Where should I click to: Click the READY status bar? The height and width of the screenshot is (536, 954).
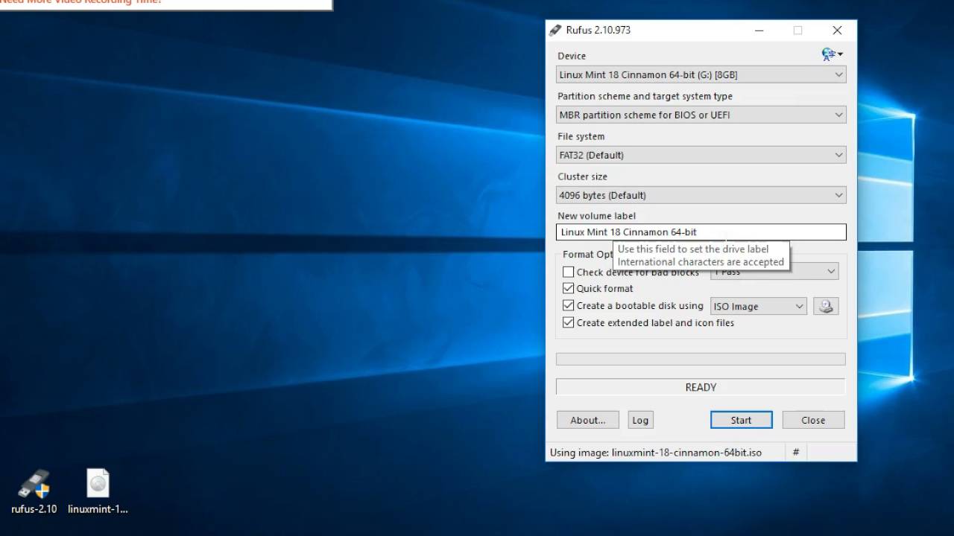pos(701,387)
